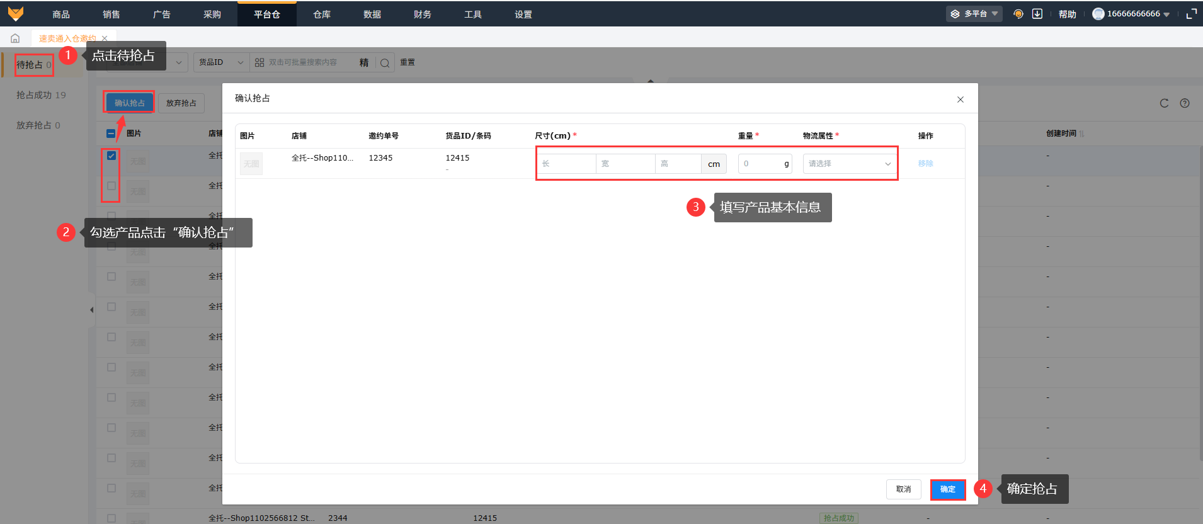Uncheck the ticked checkbox in the first product row
Screen dimensions: 1203x524
[111, 156]
